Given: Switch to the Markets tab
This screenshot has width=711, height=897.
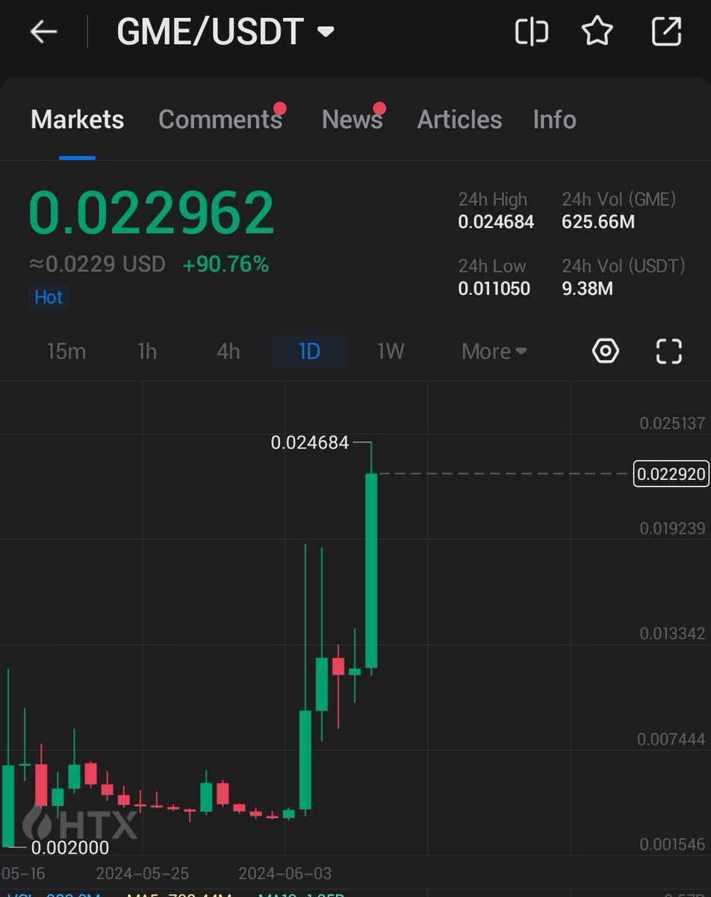Looking at the screenshot, I should pos(78,120).
